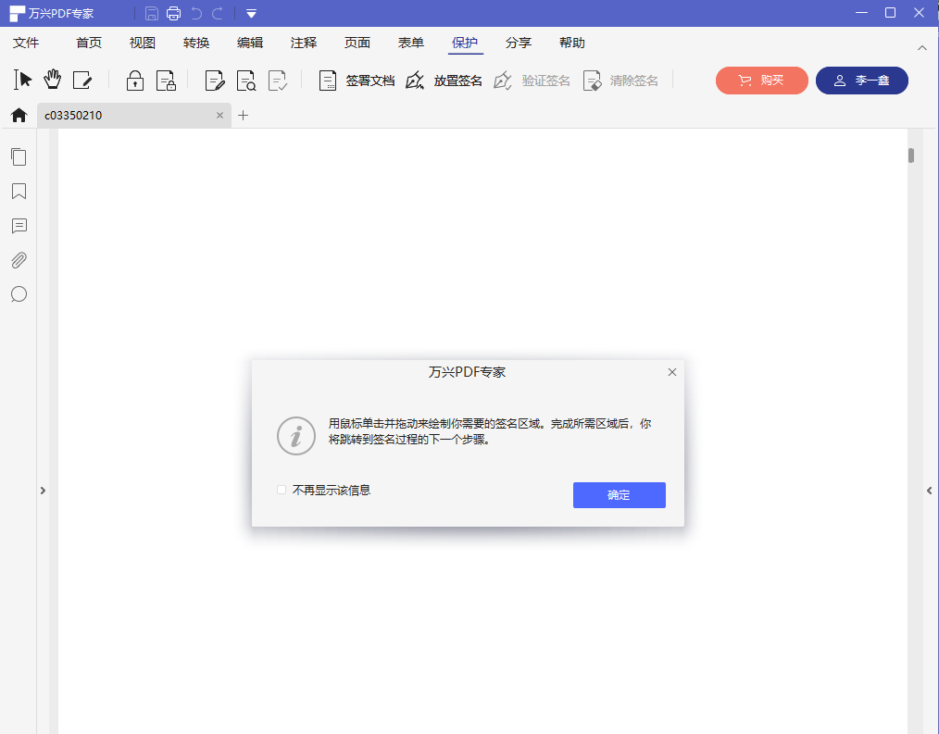Open the 页面 page ribbon tab

pyautogui.click(x=357, y=43)
